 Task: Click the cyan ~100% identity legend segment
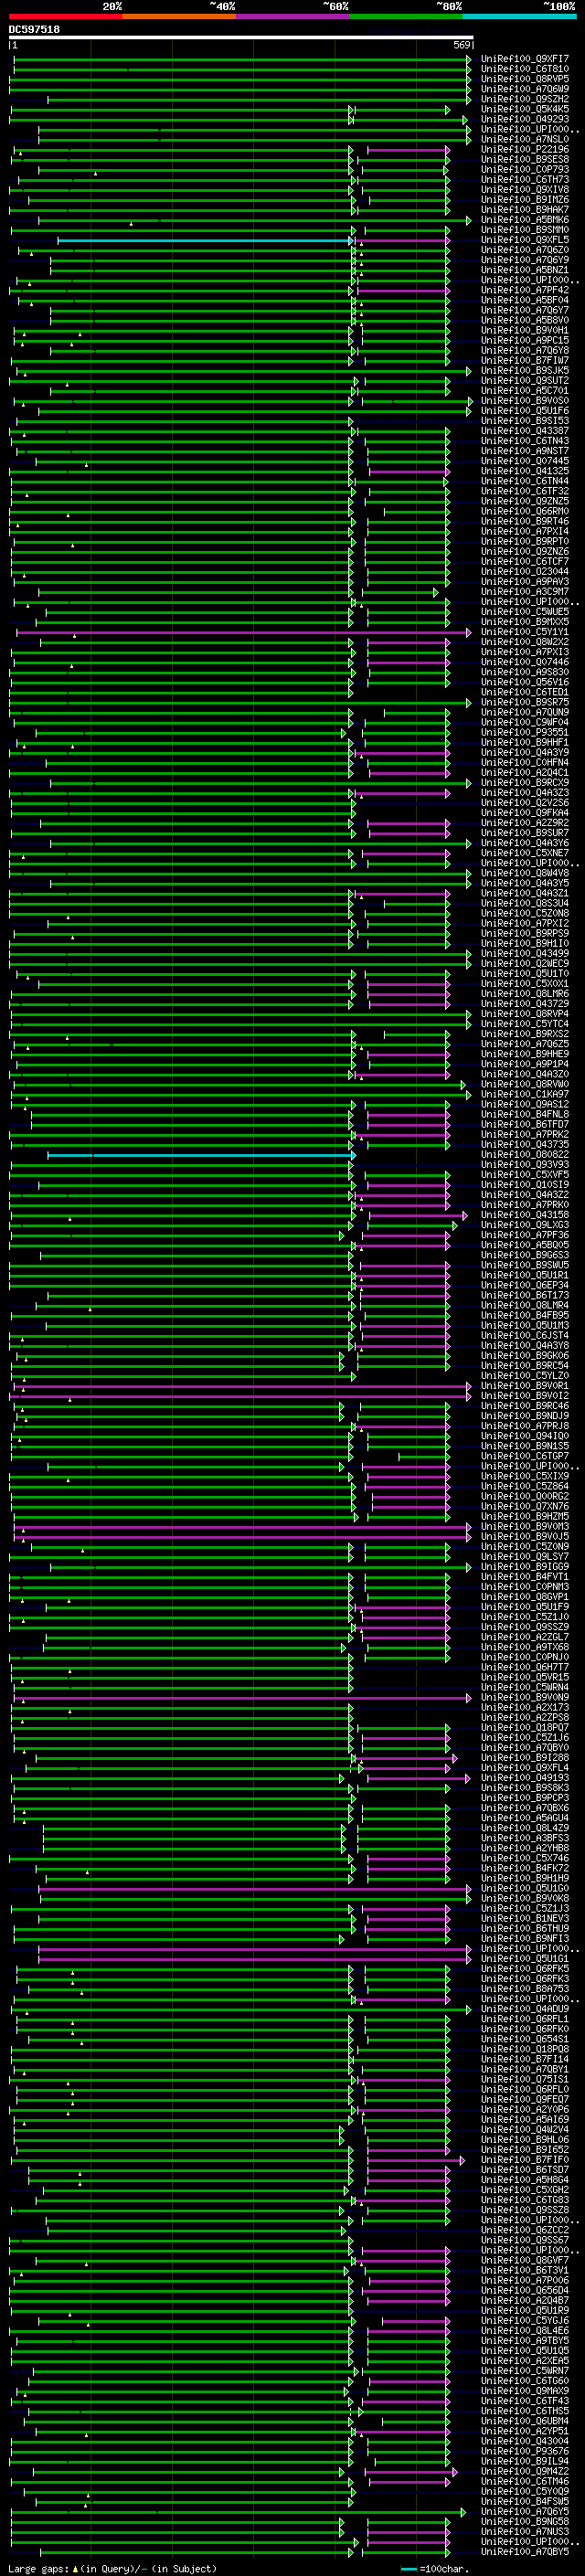pos(519,16)
